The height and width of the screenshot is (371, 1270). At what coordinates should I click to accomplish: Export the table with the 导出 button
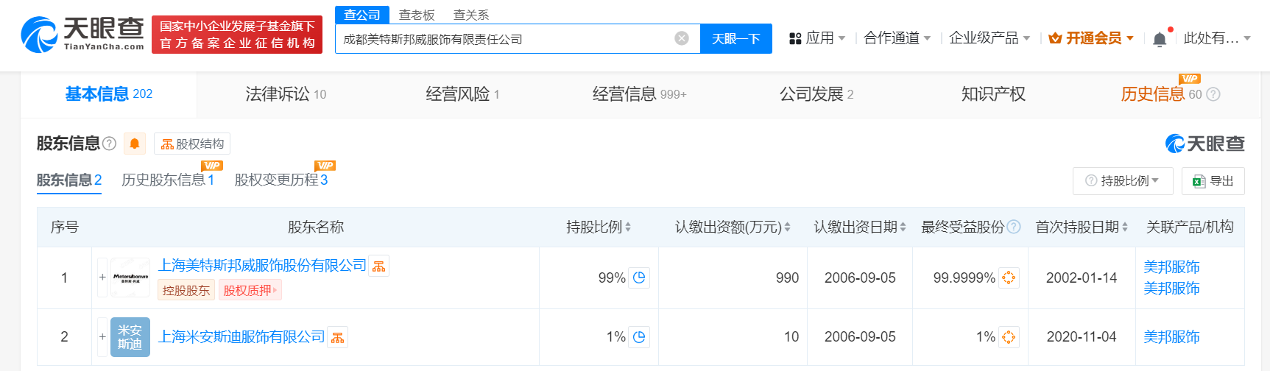coord(1213,180)
